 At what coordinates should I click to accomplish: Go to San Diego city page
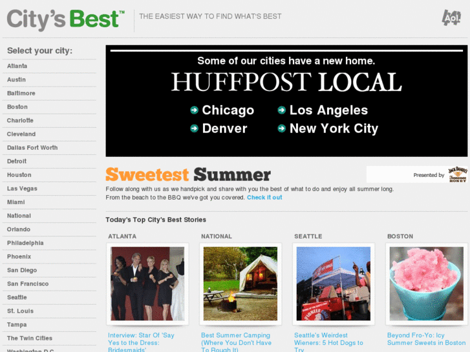22,270
